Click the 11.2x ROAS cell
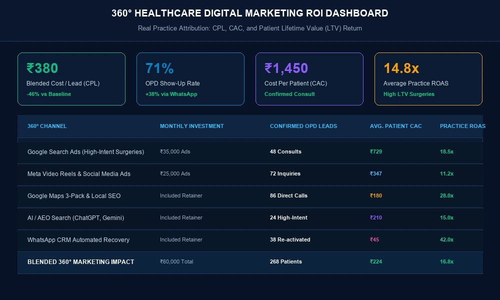Image resolution: width=500 pixels, height=300 pixels. (x=446, y=174)
